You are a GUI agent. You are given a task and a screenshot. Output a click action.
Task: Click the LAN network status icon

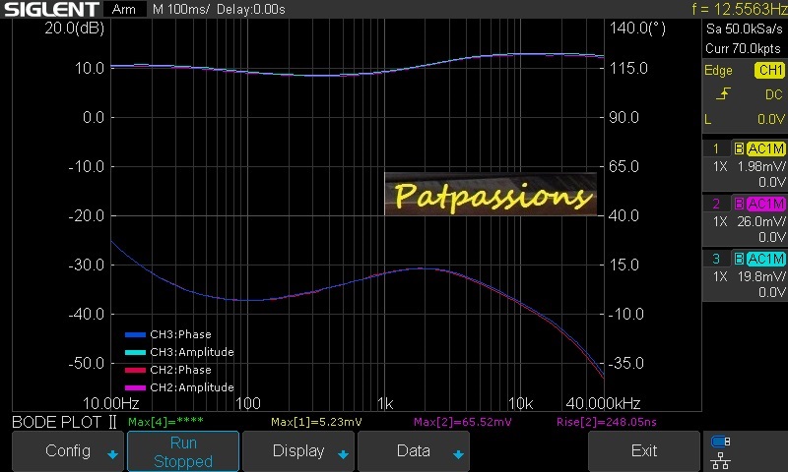click(720, 459)
